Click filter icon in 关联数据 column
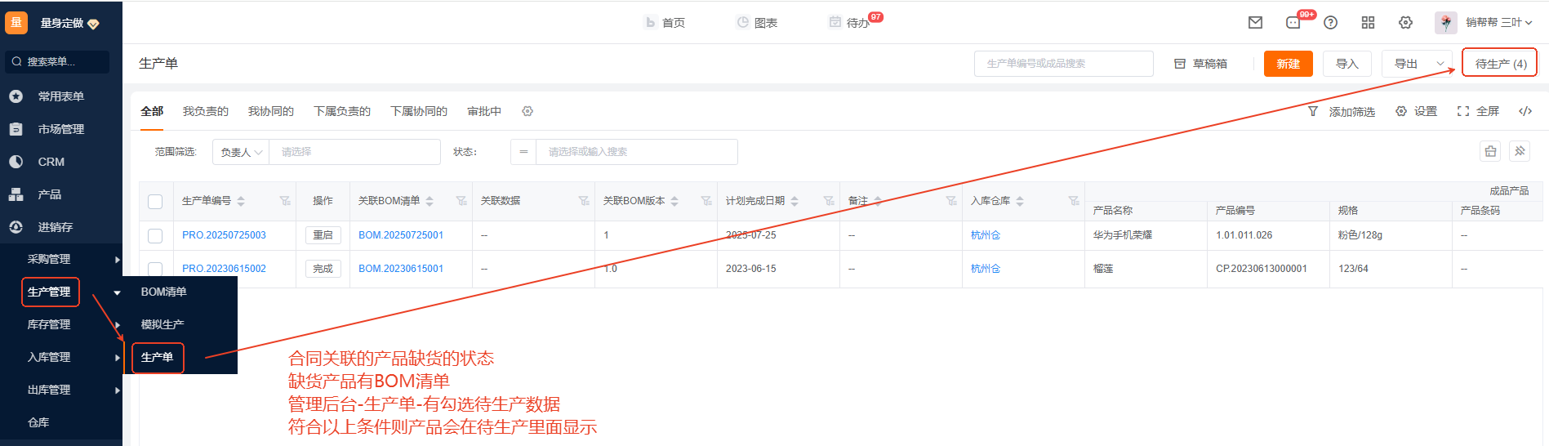 click(584, 201)
